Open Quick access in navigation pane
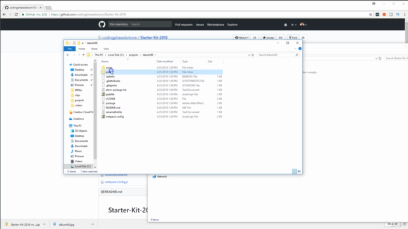 point(80,65)
